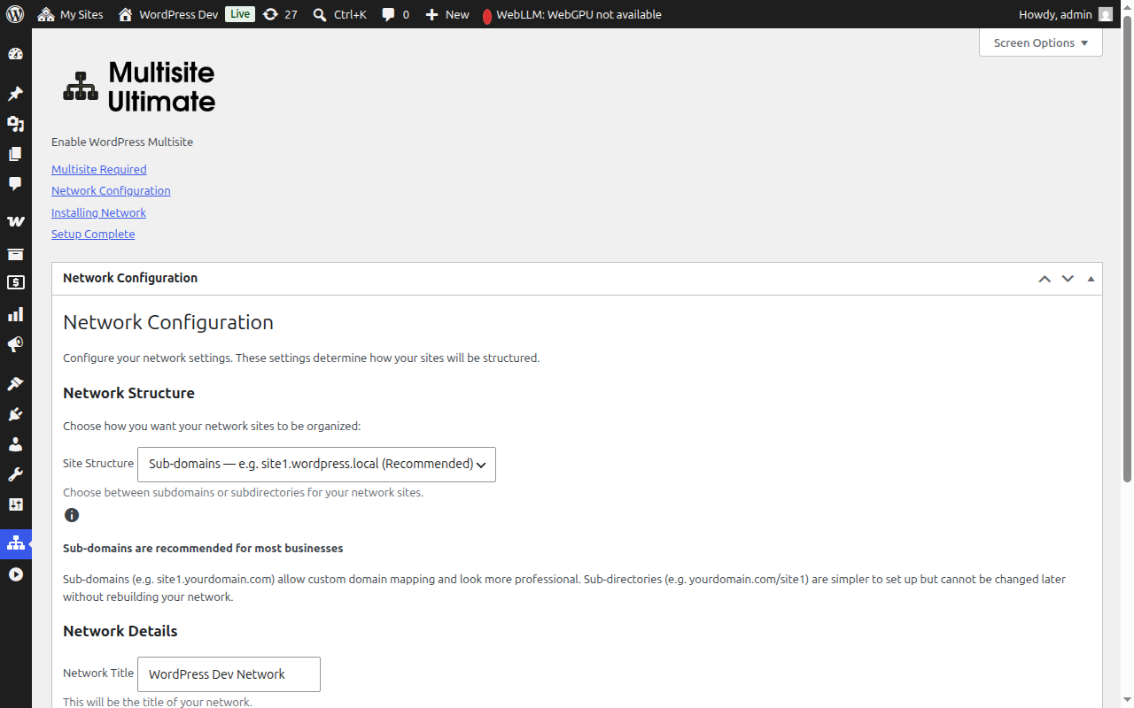This screenshot has height=708, width=1134.
Task: Open Users from the sidebar
Action: [15, 444]
